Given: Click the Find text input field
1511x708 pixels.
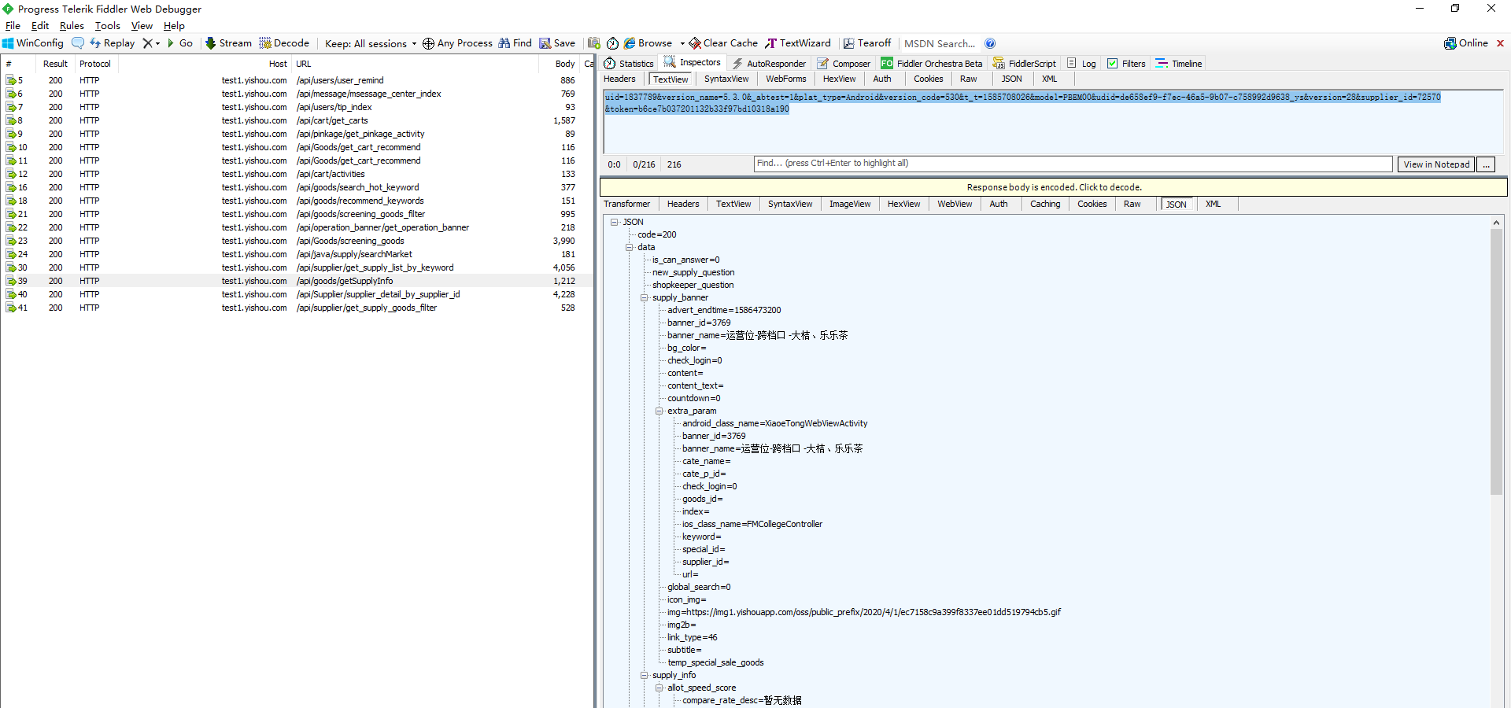Looking at the screenshot, I should click(1073, 164).
